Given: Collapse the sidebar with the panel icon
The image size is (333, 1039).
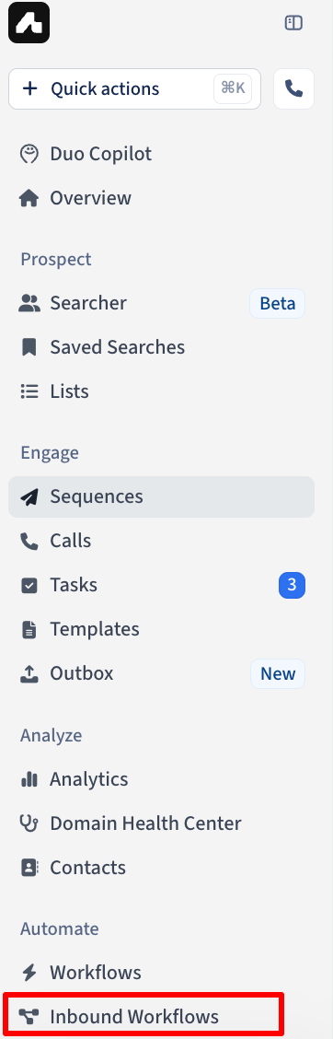Looking at the screenshot, I should [x=293, y=23].
